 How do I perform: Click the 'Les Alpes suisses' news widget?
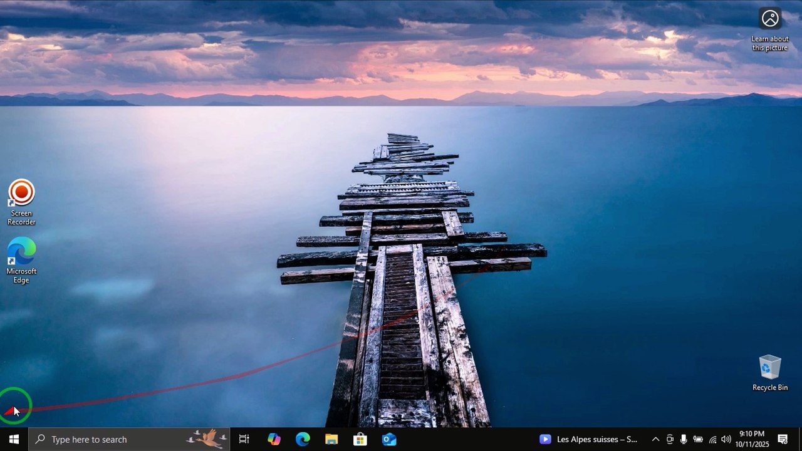[588, 439]
